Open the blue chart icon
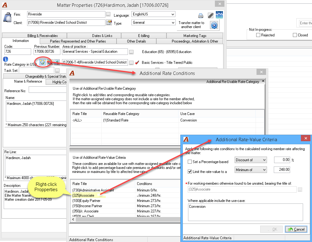The image size is (312, 242). click(219, 15)
